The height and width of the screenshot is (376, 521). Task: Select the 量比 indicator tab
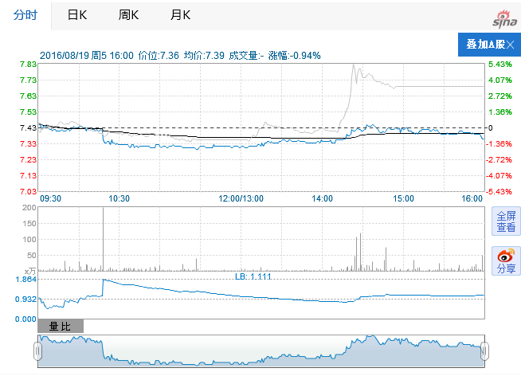click(61, 327)
